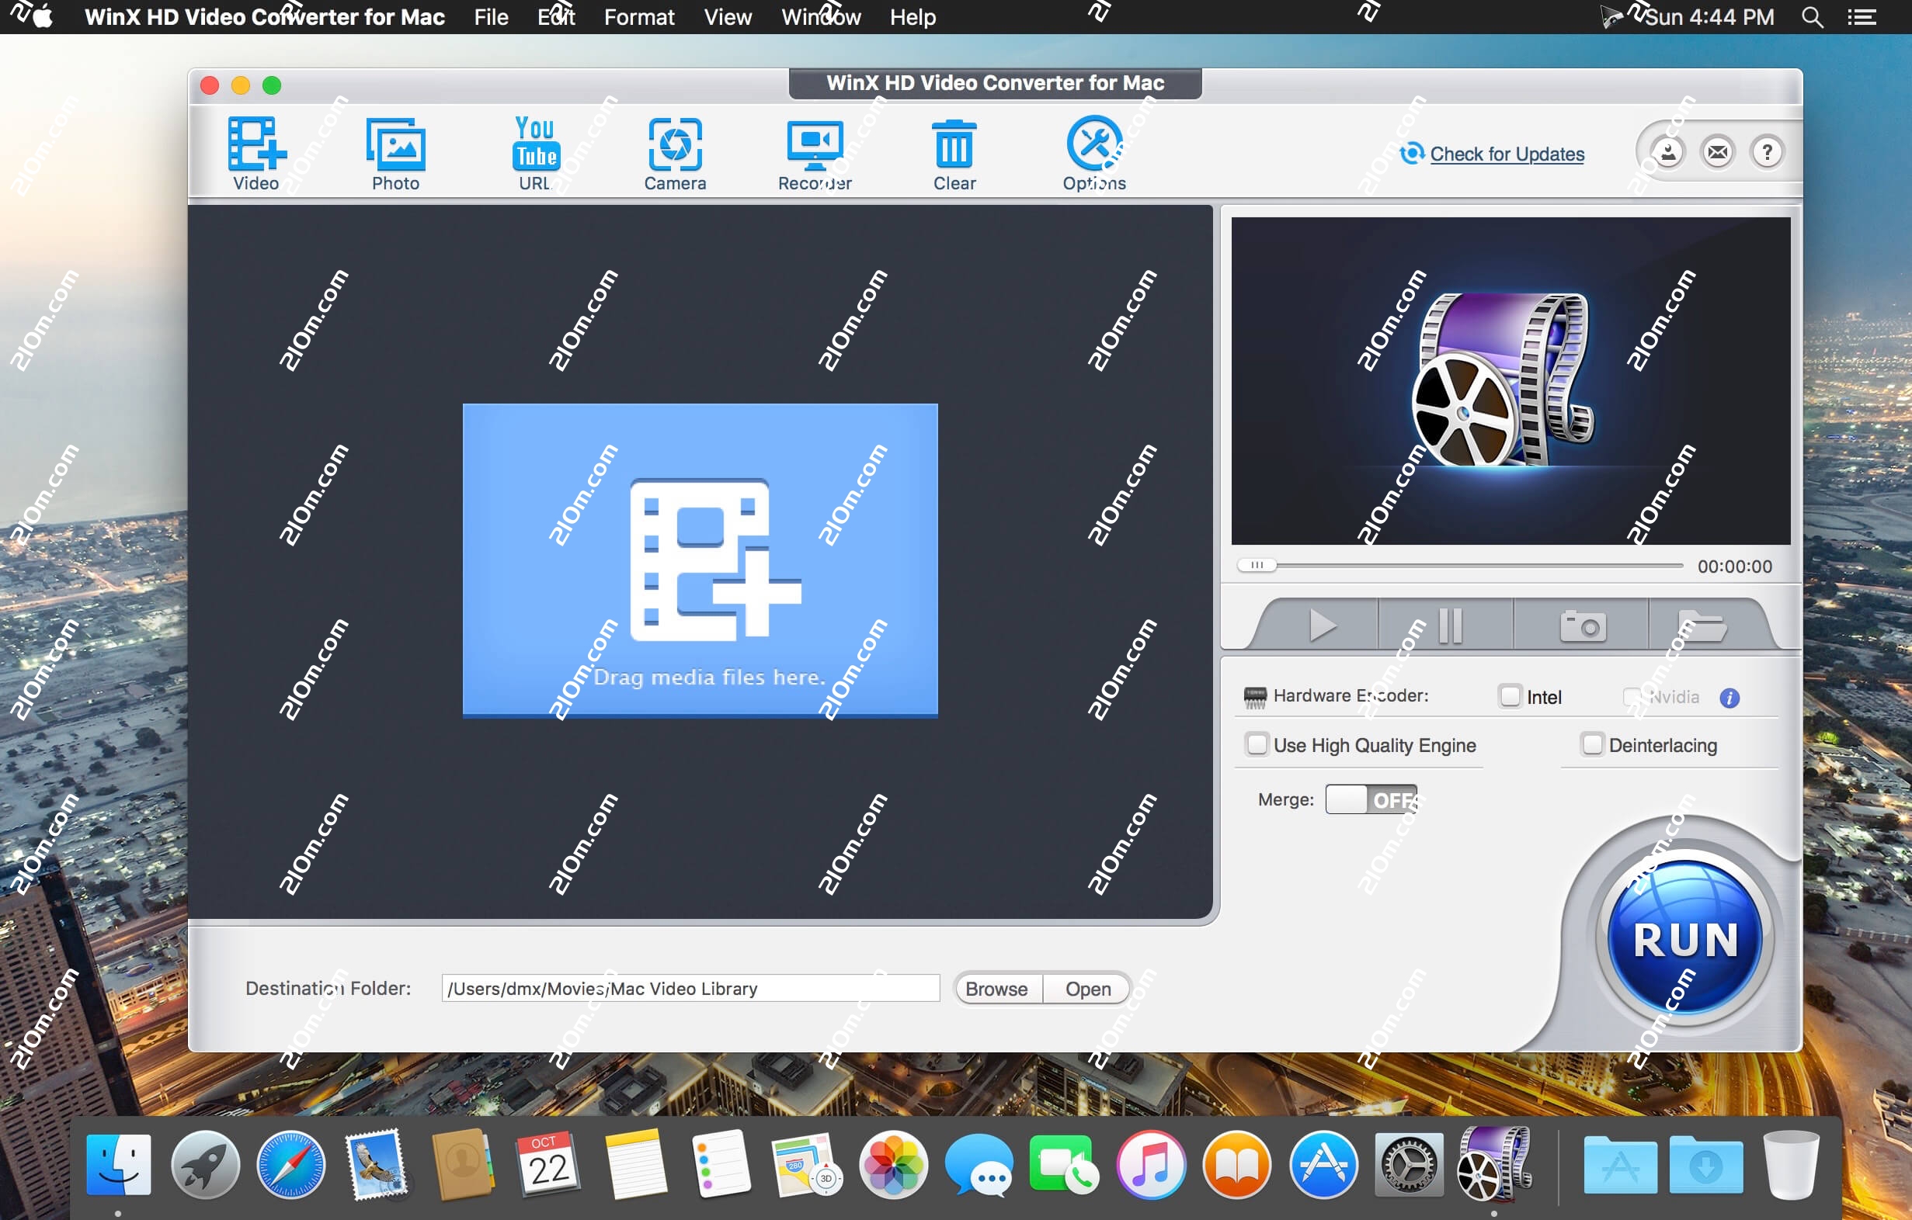Check the Deinterlacing option

1592,744
